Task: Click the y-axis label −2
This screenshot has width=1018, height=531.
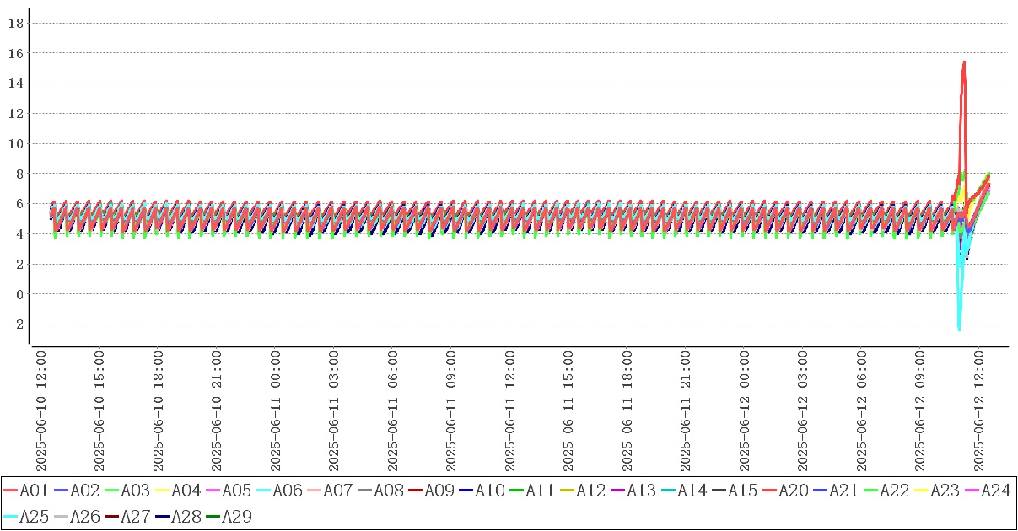Action: click(13, 324)
